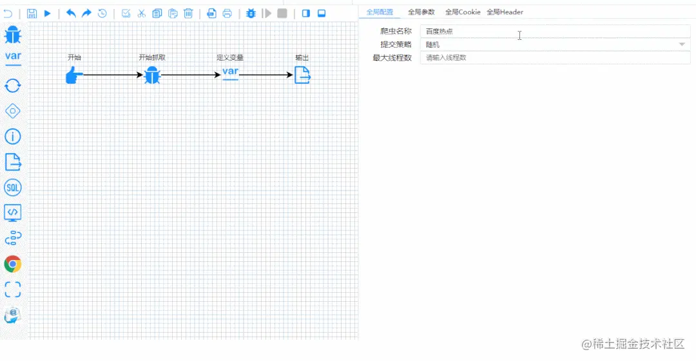The width and height of the screenshot is (696, 361).
Task: Open the 提交策略 dropdown
Action: point(555,44)
